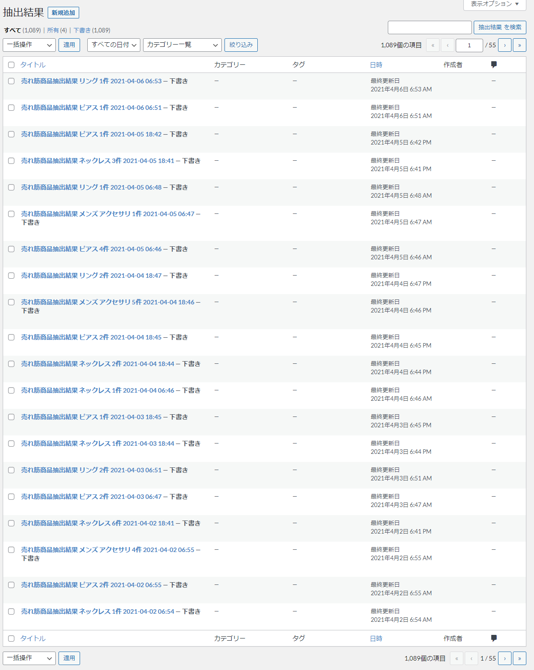Click the カテゴリー column header
The image size is (534, 670).
[x=230, y=65]
